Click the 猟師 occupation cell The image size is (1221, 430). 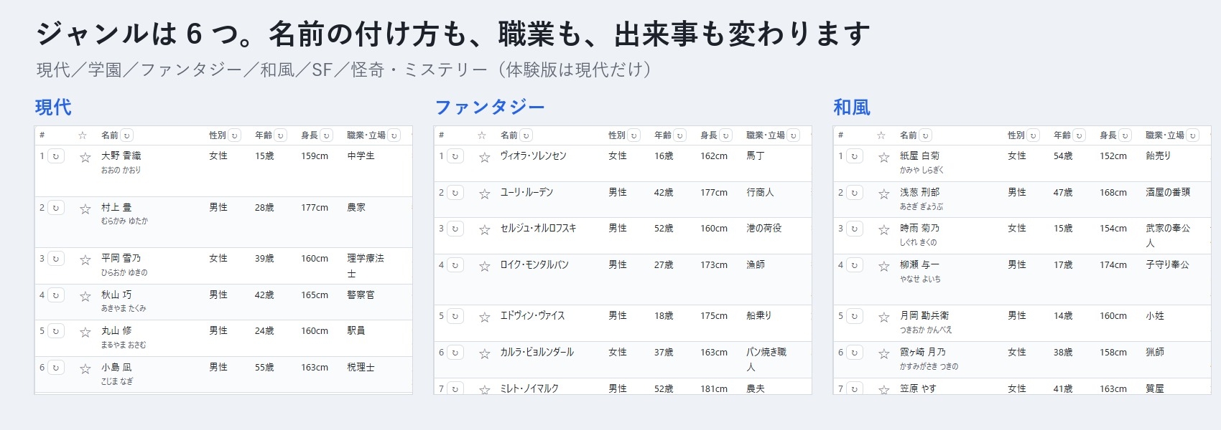[1155, 352]
